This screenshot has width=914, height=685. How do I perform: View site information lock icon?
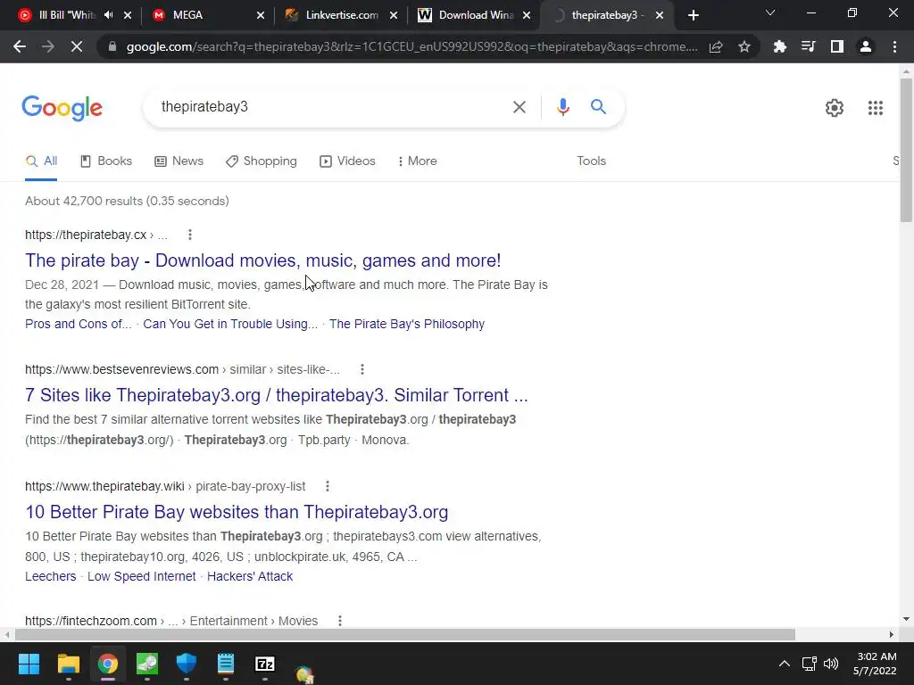pos(112,46)
